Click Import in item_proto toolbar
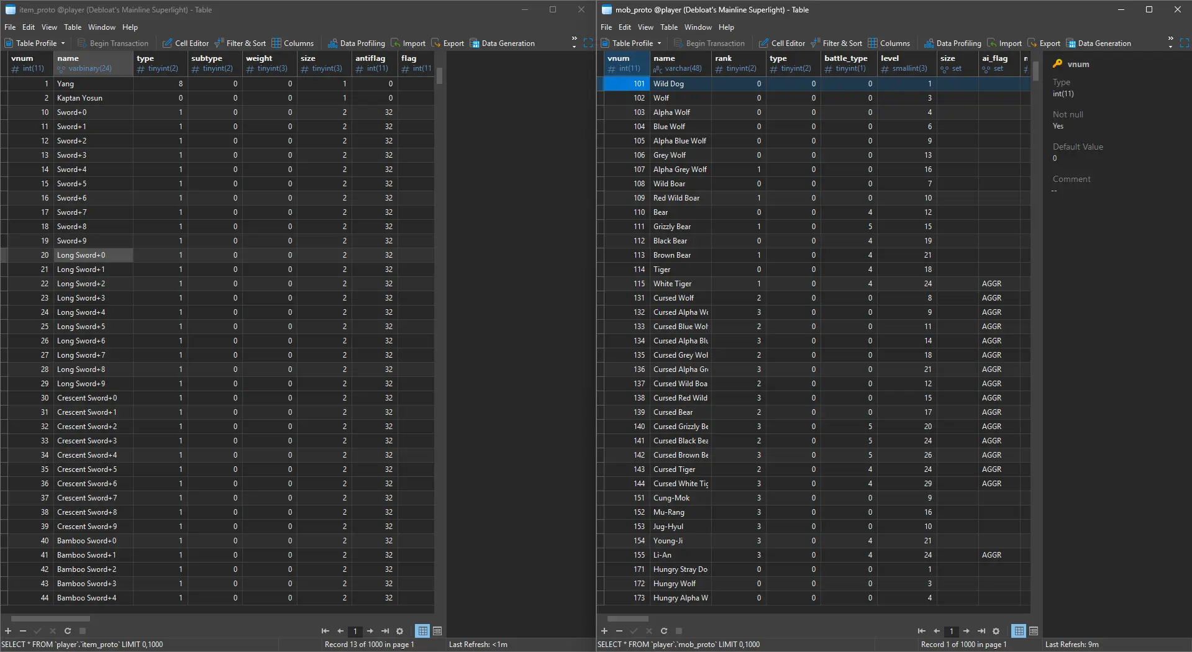The height and width of the screenshot is (652, 1192). (408, 43)
